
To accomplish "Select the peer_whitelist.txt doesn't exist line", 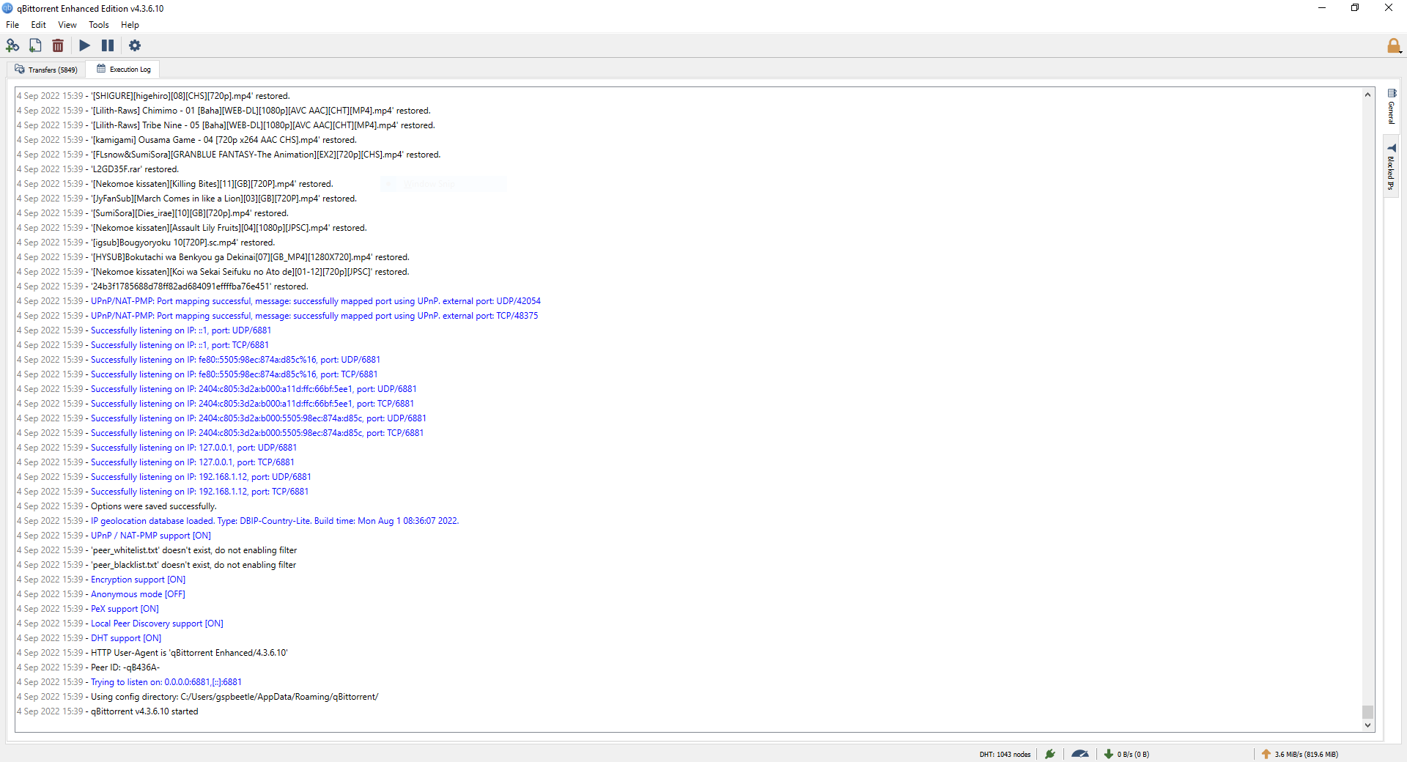I will (x=157, y=550).
